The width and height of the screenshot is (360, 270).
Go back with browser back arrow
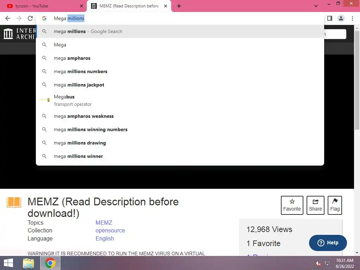[8, 18]
